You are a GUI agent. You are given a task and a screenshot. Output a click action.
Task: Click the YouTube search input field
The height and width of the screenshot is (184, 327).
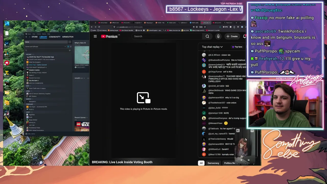[167, 36]
